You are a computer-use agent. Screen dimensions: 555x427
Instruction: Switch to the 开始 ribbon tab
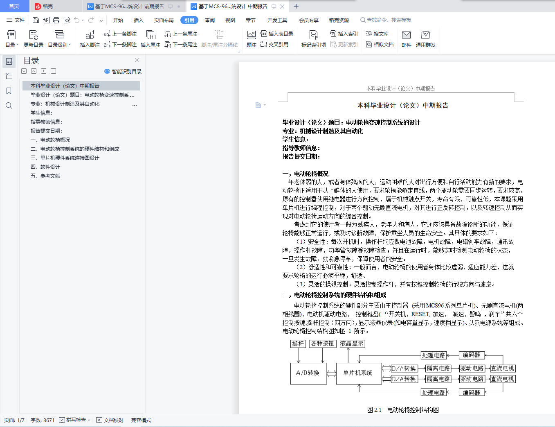tap(118, 20)
